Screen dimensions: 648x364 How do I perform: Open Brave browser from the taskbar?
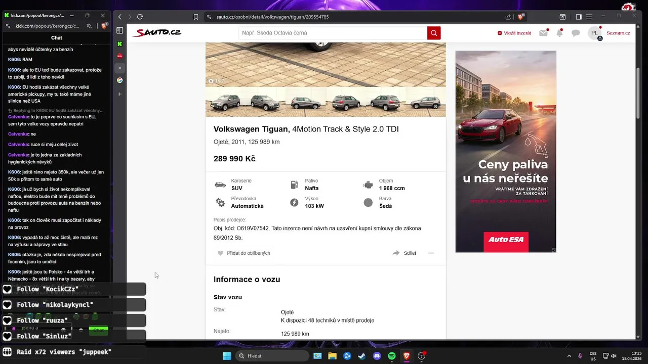pos(407,356)
